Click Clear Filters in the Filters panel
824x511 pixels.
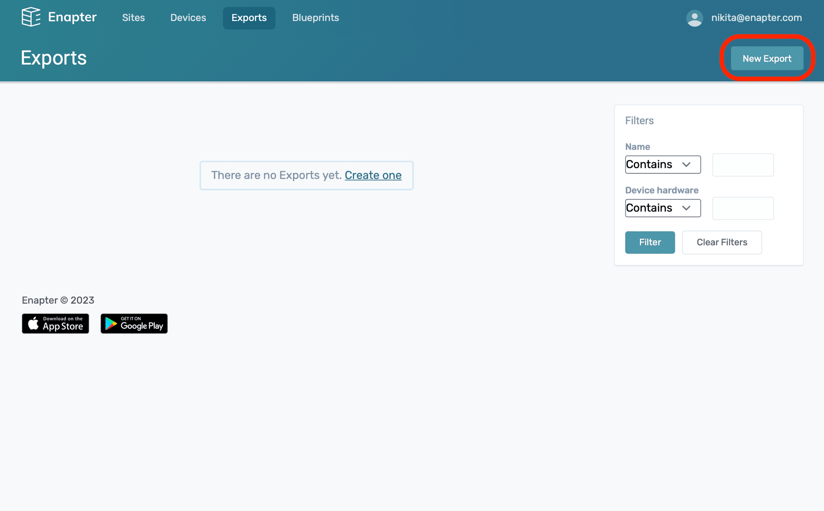pyautogui.click(x=721, y=242)
